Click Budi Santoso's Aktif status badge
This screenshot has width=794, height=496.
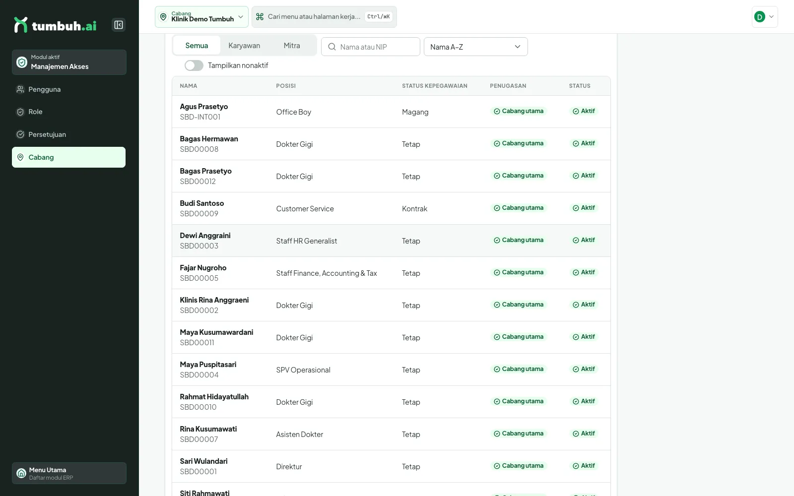(584, 208)
